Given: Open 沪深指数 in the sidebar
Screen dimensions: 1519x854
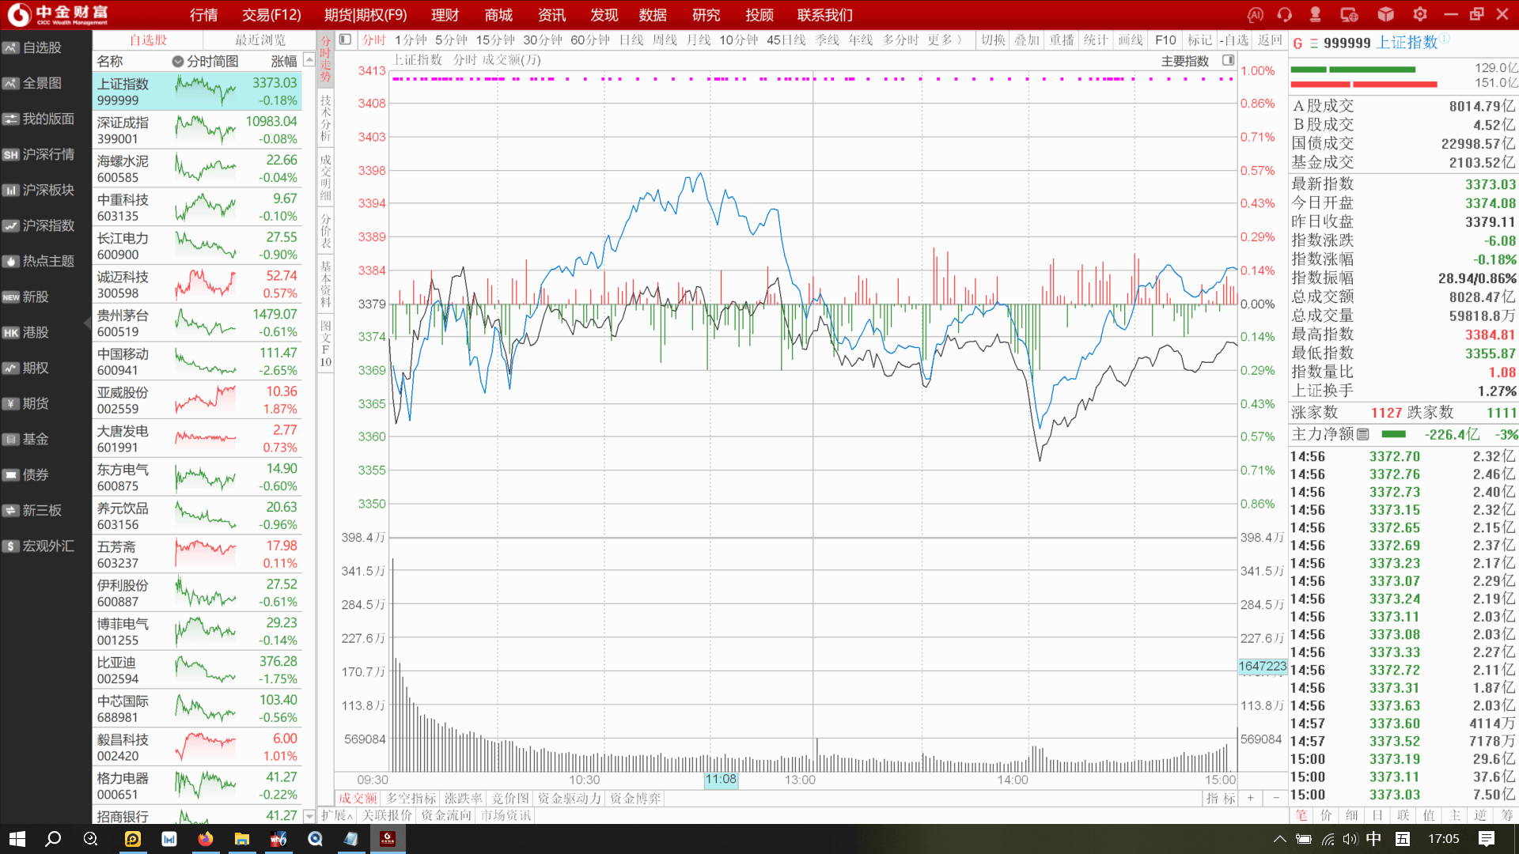Looking at the screenshot, I should coord(45,225).
